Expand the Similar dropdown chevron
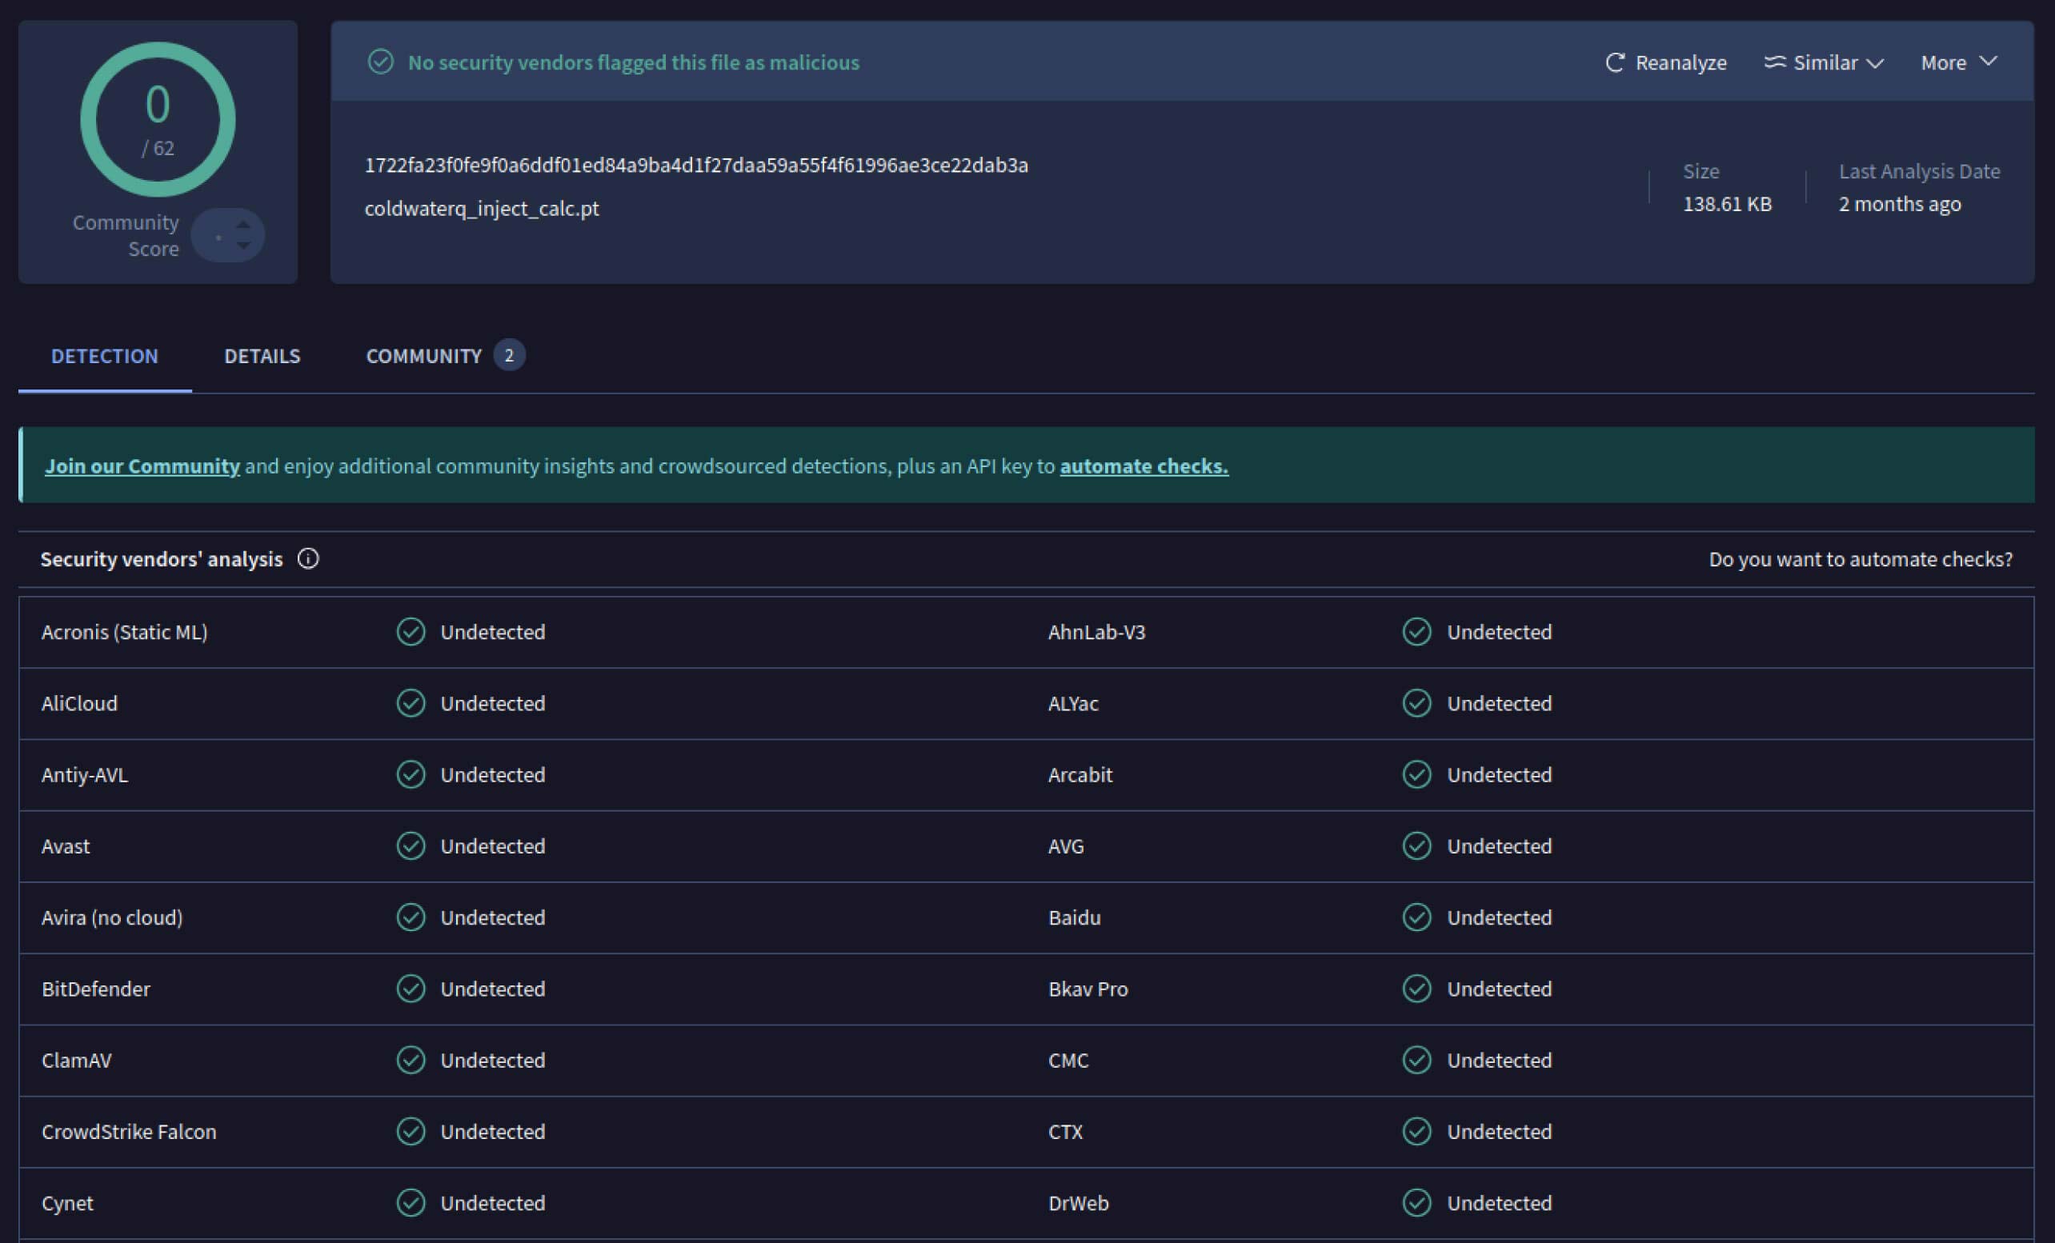 click(x=1875, y=62)
